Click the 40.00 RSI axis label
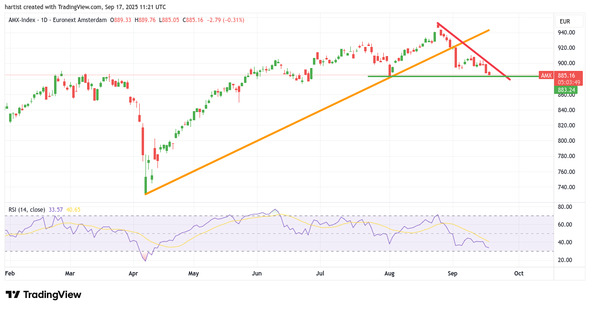 coord(565,242)
